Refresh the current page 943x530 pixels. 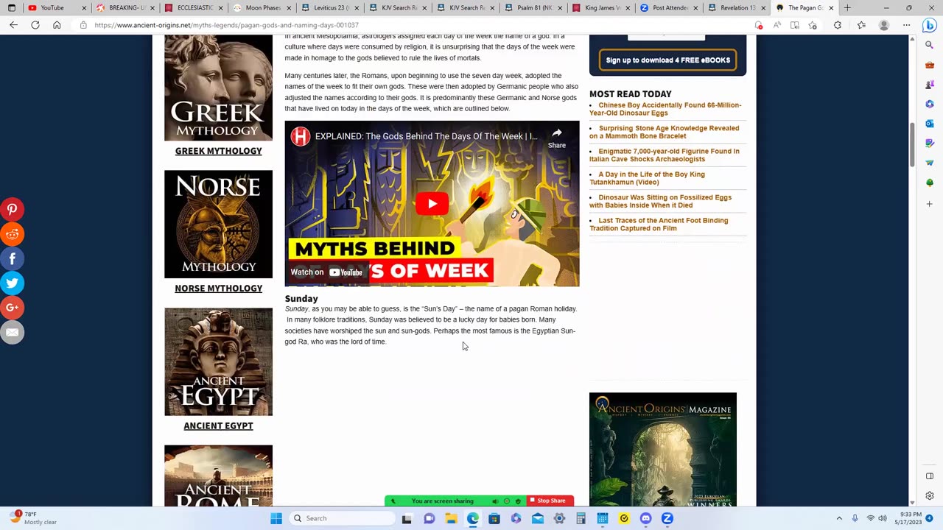pos(35,25)
